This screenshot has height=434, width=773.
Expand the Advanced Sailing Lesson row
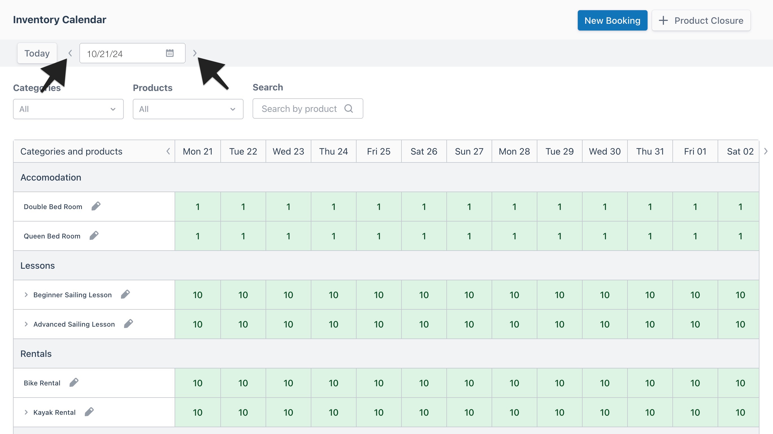26,324
